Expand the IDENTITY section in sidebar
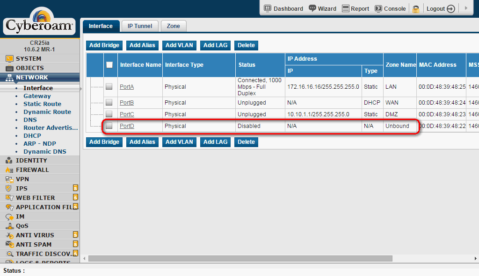 coord(31,160)
